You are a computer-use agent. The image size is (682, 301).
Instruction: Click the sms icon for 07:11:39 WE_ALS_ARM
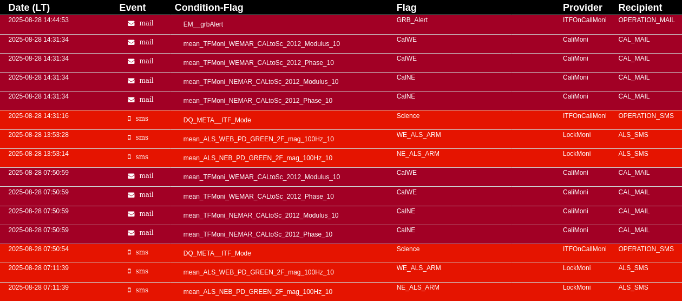[x=129, y=271]
